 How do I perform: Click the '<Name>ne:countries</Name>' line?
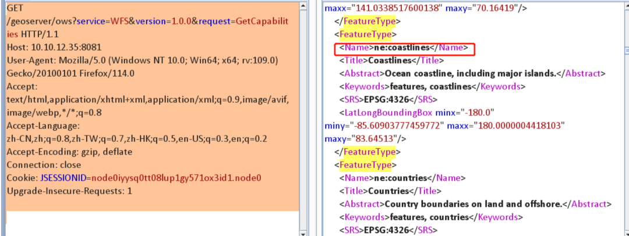(402, 178)
